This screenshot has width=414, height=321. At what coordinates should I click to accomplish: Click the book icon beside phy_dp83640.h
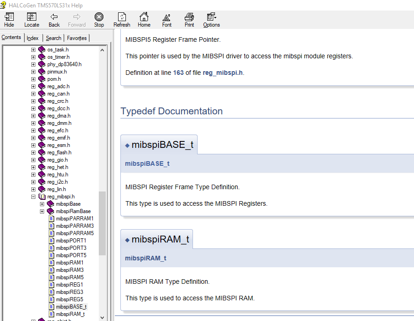click(x=42, y=64)
